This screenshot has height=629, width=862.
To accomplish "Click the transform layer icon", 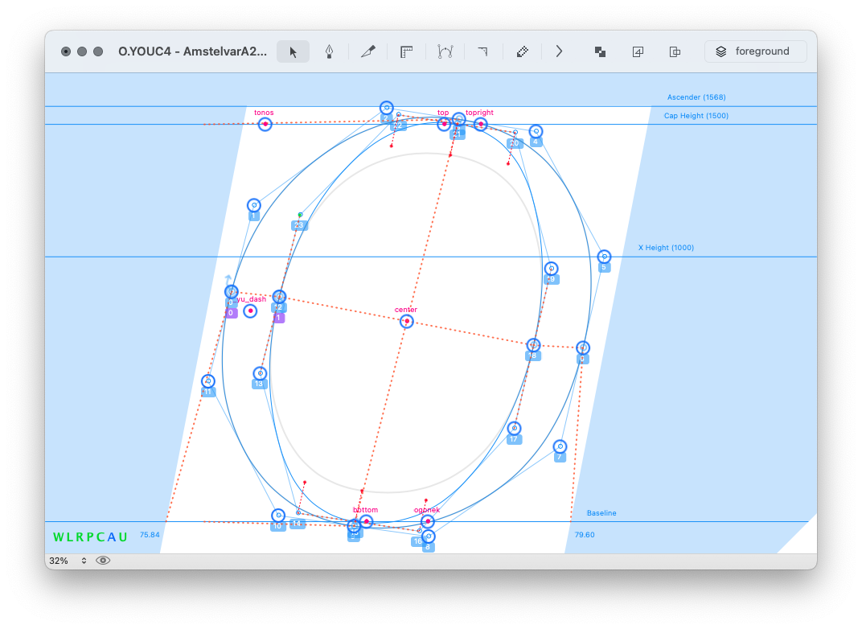I will tap(638, 51).
